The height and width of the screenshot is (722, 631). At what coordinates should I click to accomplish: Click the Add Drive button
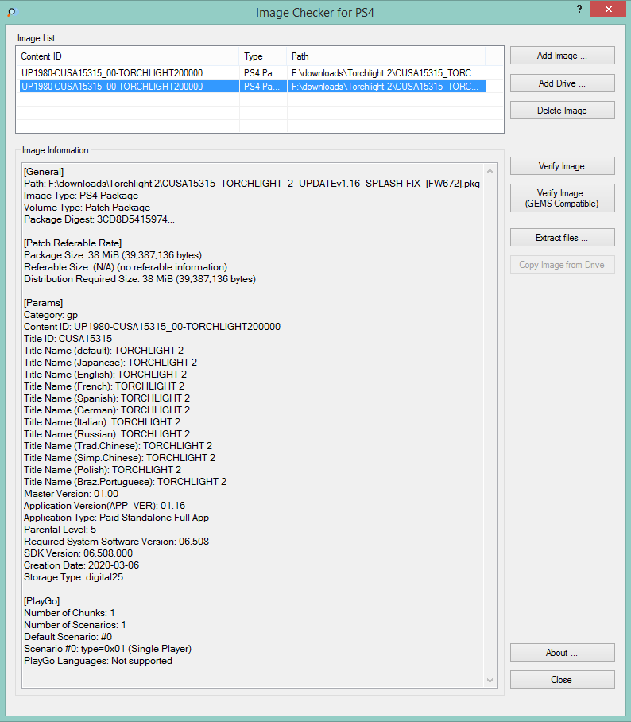(x=562, y=83)
